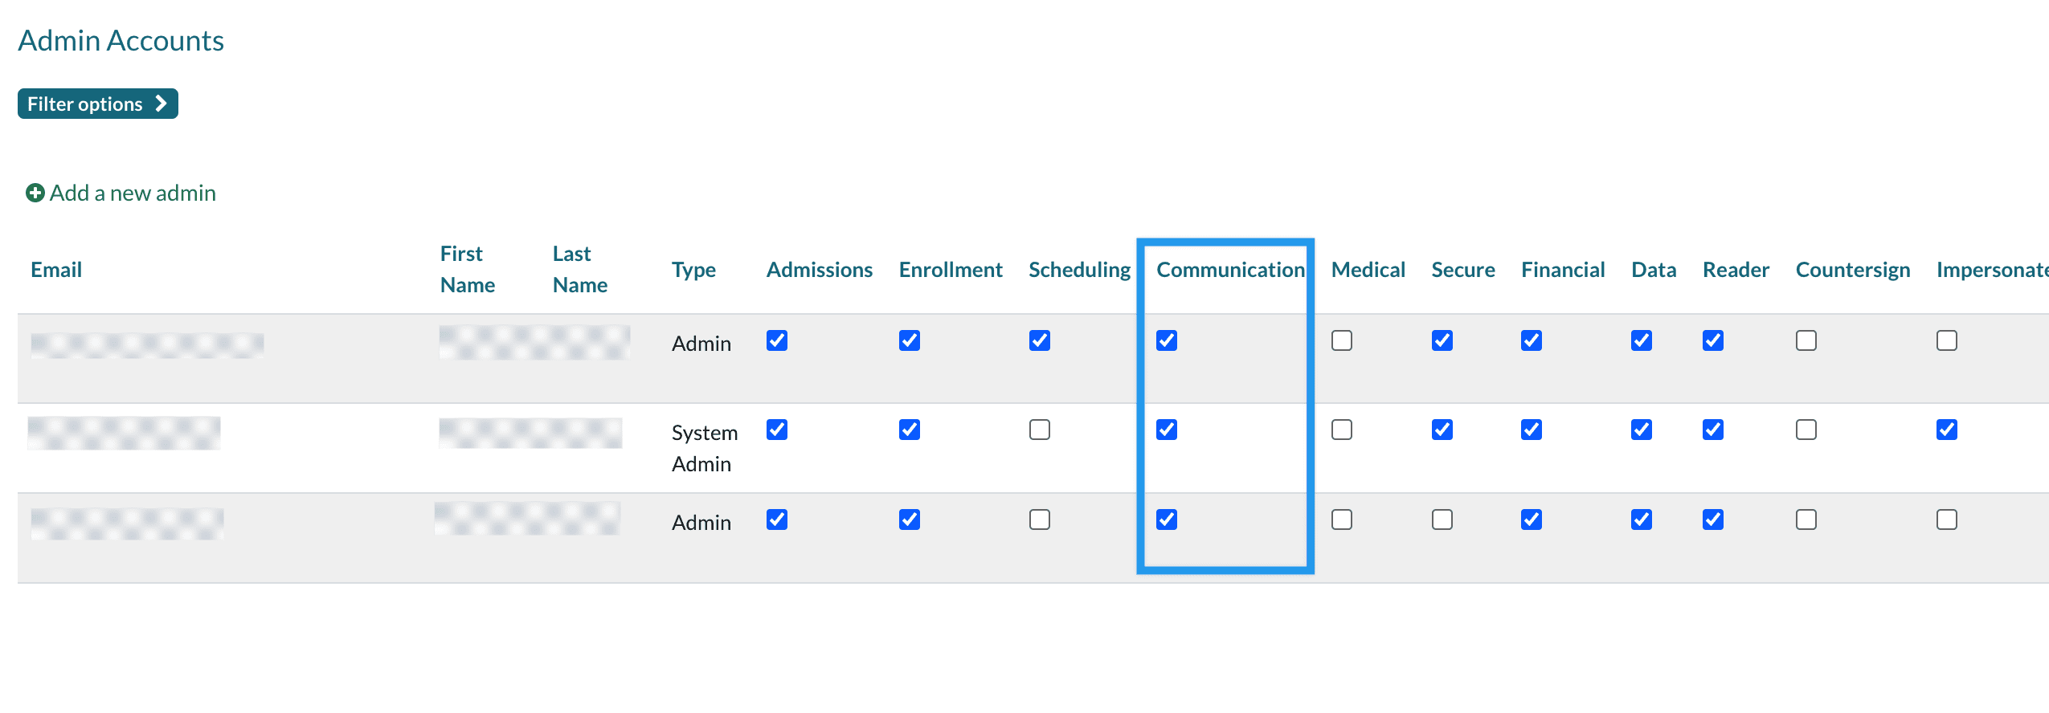Screen dimensions: 2049x713
Task: Toggle Communication checkbox in the System Admin row
Action: (x=1166, y=430)
